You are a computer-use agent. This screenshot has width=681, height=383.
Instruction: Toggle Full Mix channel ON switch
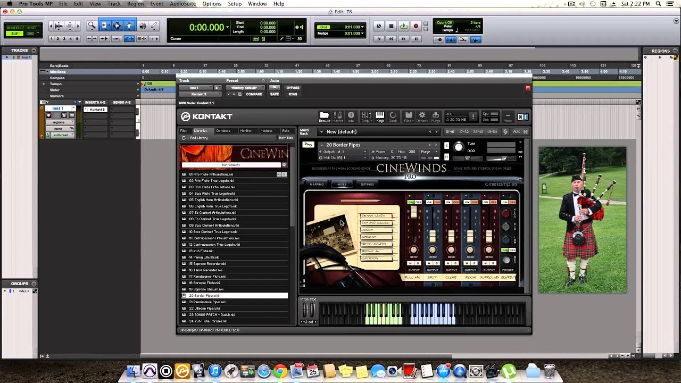coord(411,202)
